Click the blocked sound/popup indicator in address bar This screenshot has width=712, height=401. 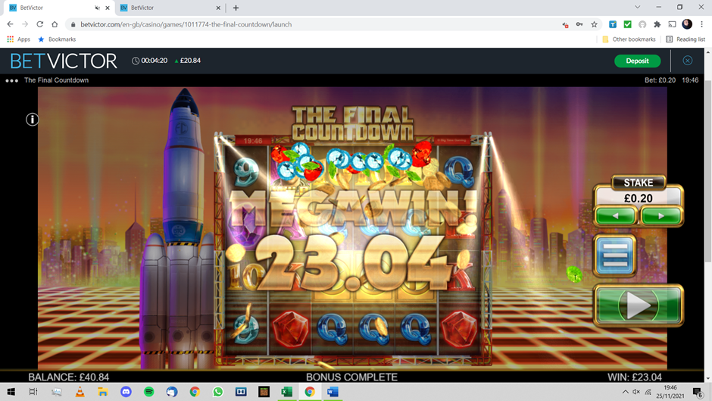[x=565, y=24]
